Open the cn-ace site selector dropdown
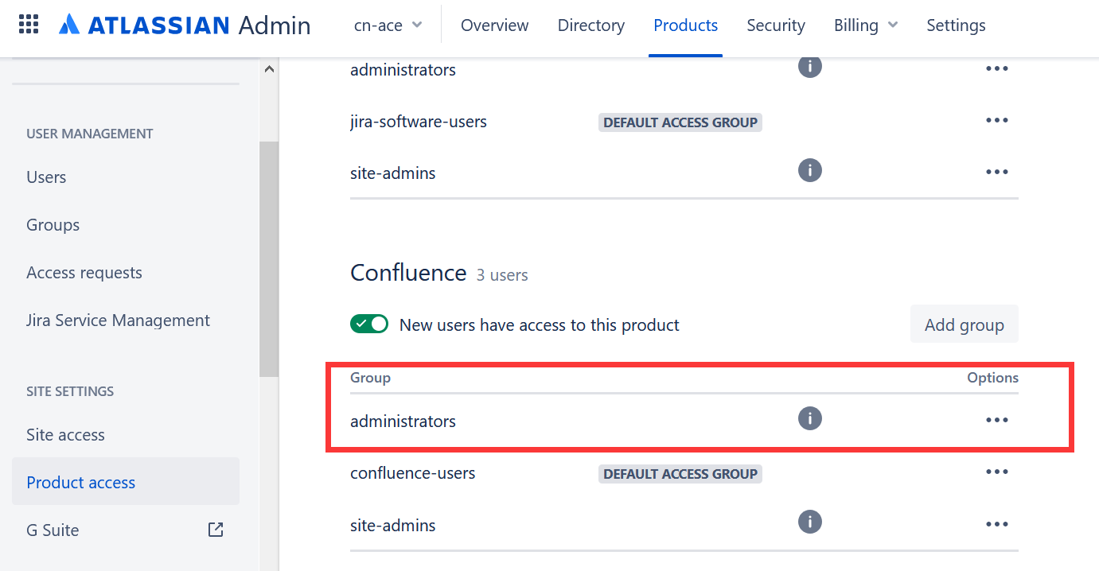Image resolution: width=1099 pixels, height=571 pixels. coord(388,25)
